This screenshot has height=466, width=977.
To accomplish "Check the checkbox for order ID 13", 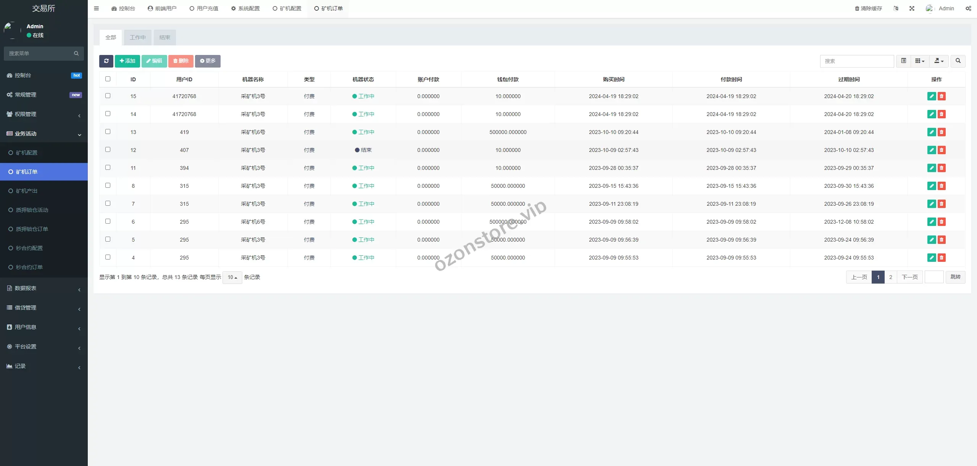I will (108, 132).
